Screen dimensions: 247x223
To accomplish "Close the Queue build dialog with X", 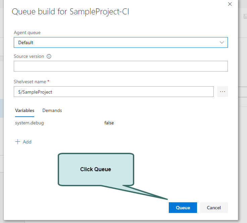I will pos(230,4).
